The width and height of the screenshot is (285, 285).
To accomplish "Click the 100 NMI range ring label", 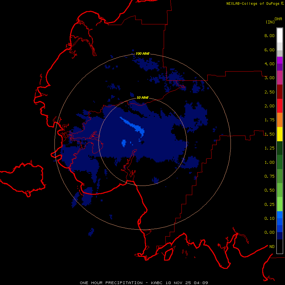I will pyautogui.click(x=142, y=54).
